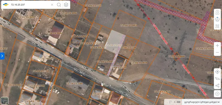Select parcel label 72.16.16.800
222x105 pixels.
[176, 57]
